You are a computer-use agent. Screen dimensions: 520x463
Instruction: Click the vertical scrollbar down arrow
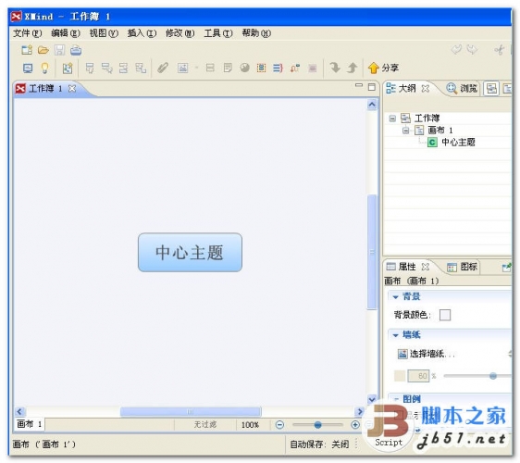(372, 400)
